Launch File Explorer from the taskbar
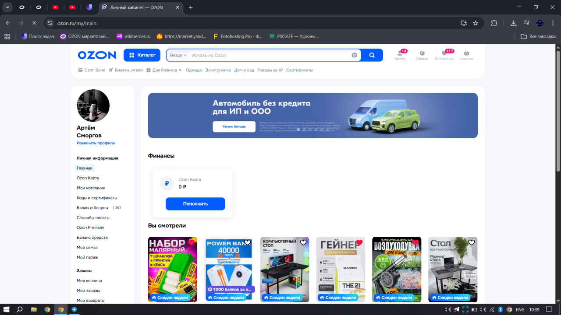Image resolution: width=561 pixels, height=315 pixels. click(34, 309)
